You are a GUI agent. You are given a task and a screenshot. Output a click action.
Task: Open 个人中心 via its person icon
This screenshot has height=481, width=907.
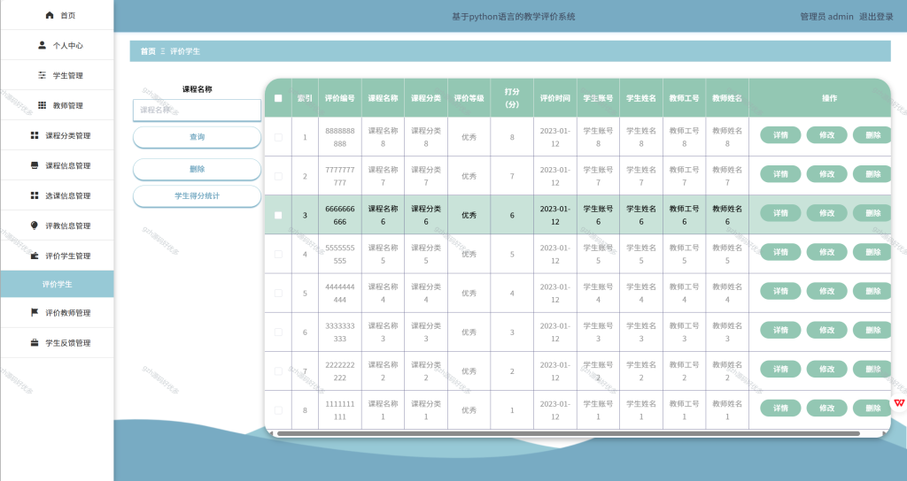(x=42, y=45)
